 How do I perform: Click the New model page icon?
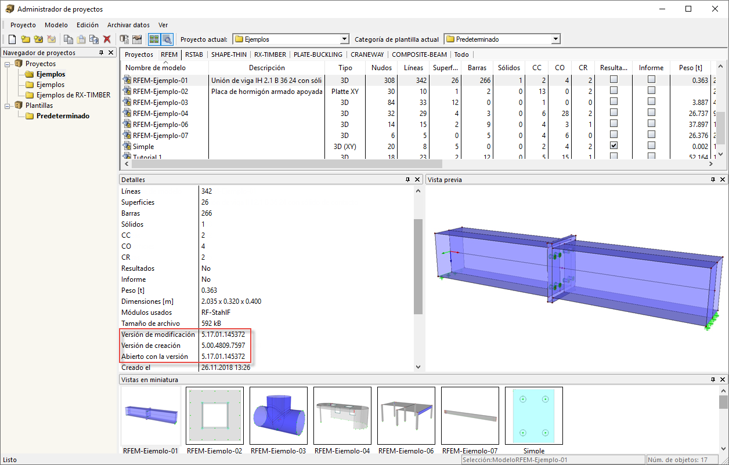click(12, 39)
